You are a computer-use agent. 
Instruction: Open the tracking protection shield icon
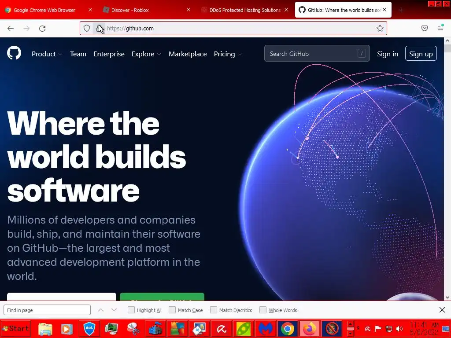point(87,28)
